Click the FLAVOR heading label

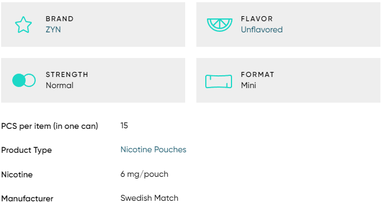tap(257, 19)
